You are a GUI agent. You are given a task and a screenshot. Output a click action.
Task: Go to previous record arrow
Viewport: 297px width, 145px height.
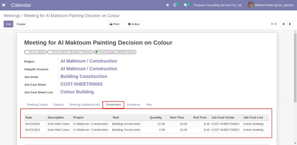point(283,24)
